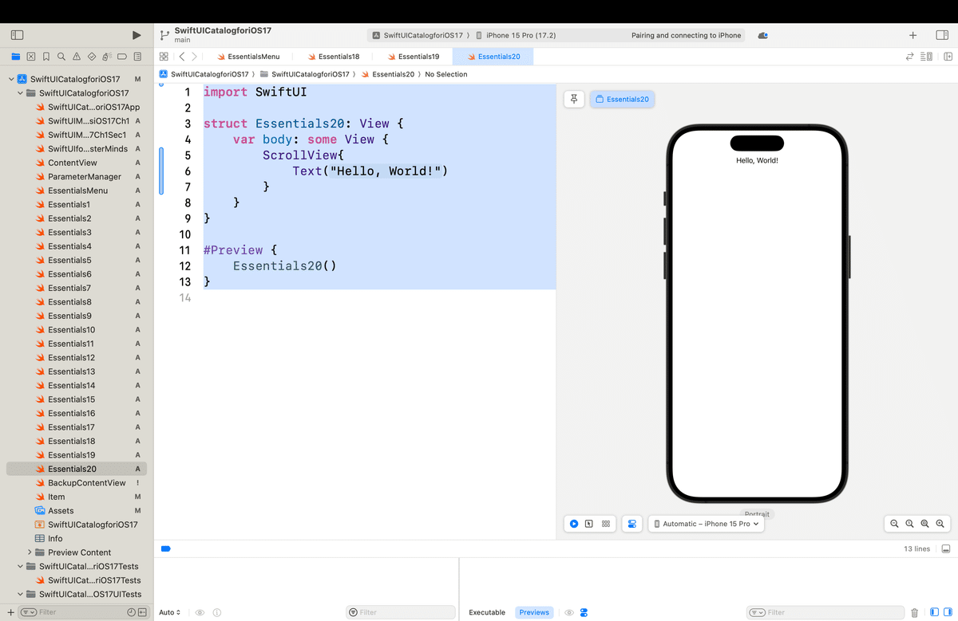Go forward with the editor forward arrow
The image size is (958, 621).
coord(194,57)
